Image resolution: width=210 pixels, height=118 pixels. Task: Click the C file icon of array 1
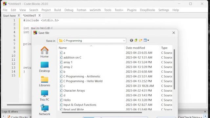[x=61, y=62]
